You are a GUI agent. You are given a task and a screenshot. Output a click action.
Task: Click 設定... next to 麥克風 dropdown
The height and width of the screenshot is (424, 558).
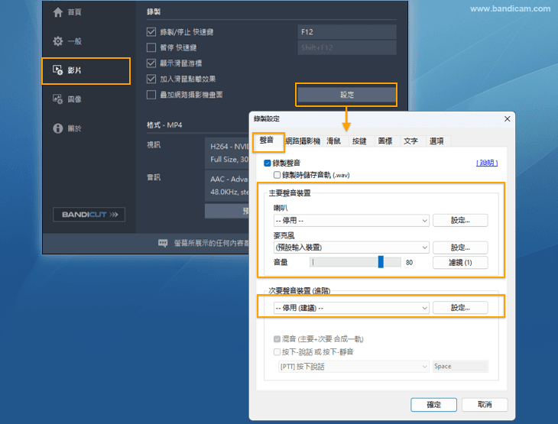click(460, 248)
